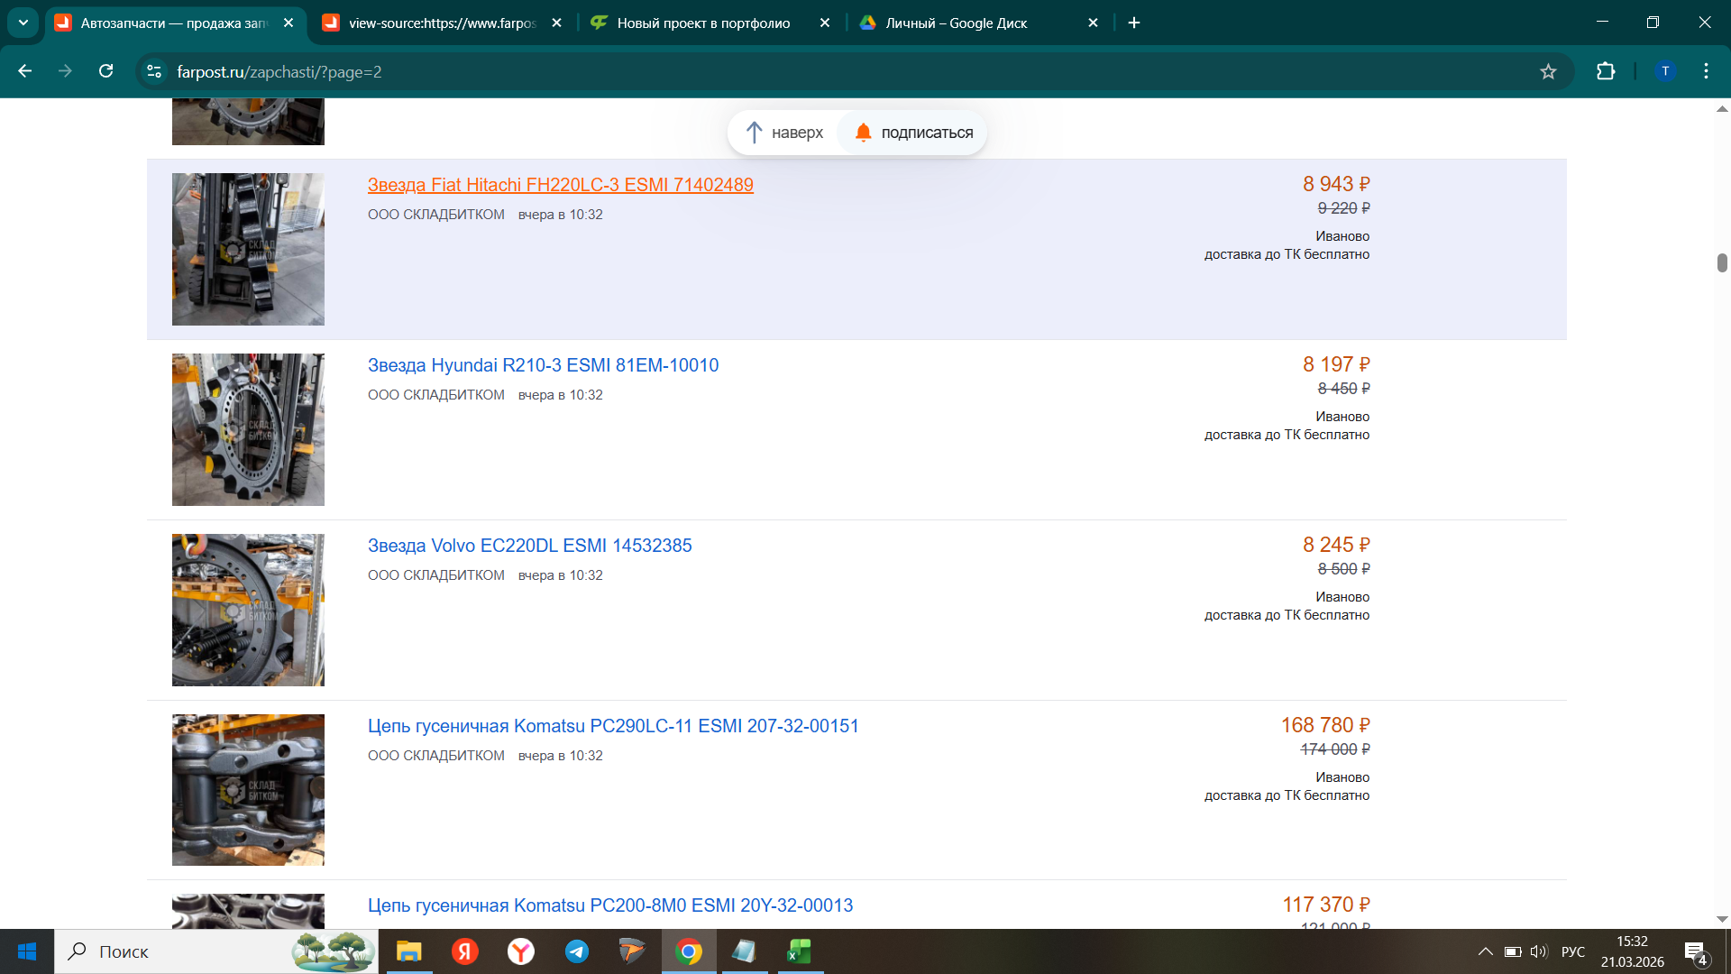Click the 8 197 ₽ price

(x=1335, y=364)
